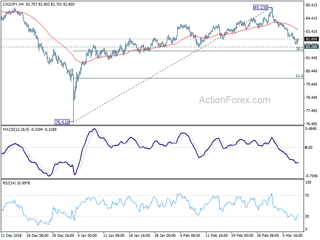Click the 5 Mar 16:00 time label
Screen dimensions: 320x240
tap(292, 235)
